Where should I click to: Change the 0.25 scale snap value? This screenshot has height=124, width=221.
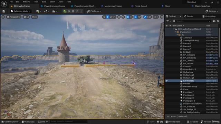point(149,17)
